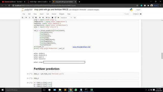Image resolution: width=163 pixels, height=92 pixels.
Task: Open Excel from the taskbar
Action: tap(91, 90)
